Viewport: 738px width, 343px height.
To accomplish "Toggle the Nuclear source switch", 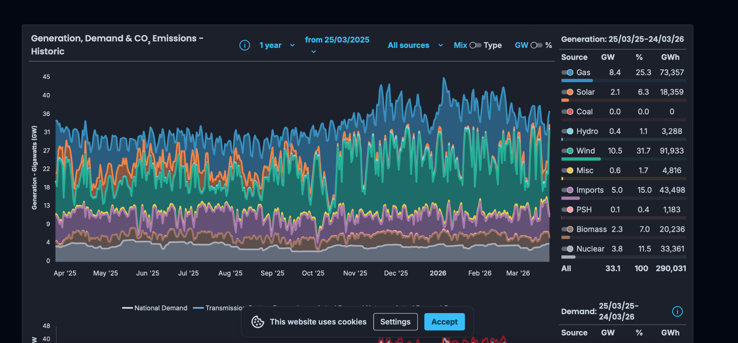I will click(x=567, y=249).
